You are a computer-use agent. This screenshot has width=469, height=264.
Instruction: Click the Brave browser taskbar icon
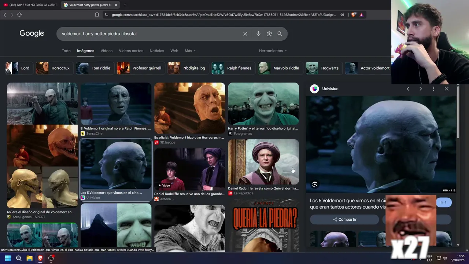(40, 258)
